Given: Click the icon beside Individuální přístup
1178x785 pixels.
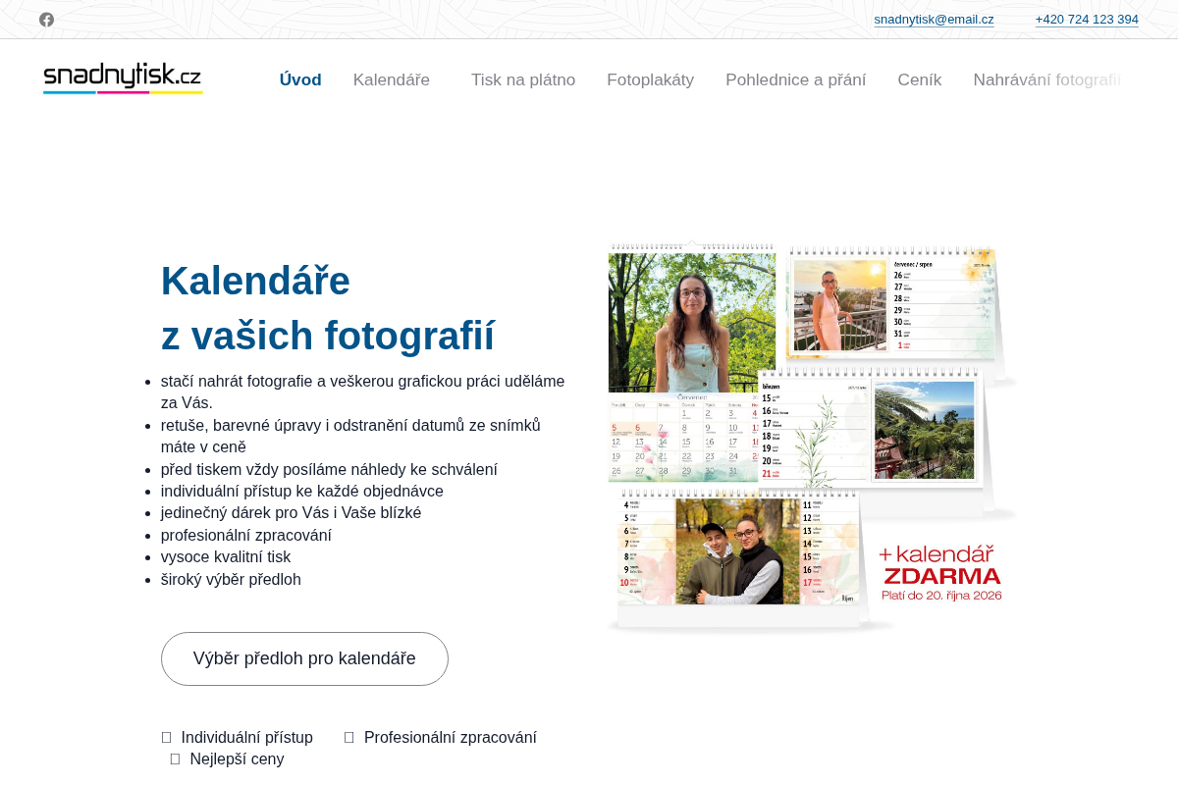Looking at the screenshot, I should coord(166,738).
